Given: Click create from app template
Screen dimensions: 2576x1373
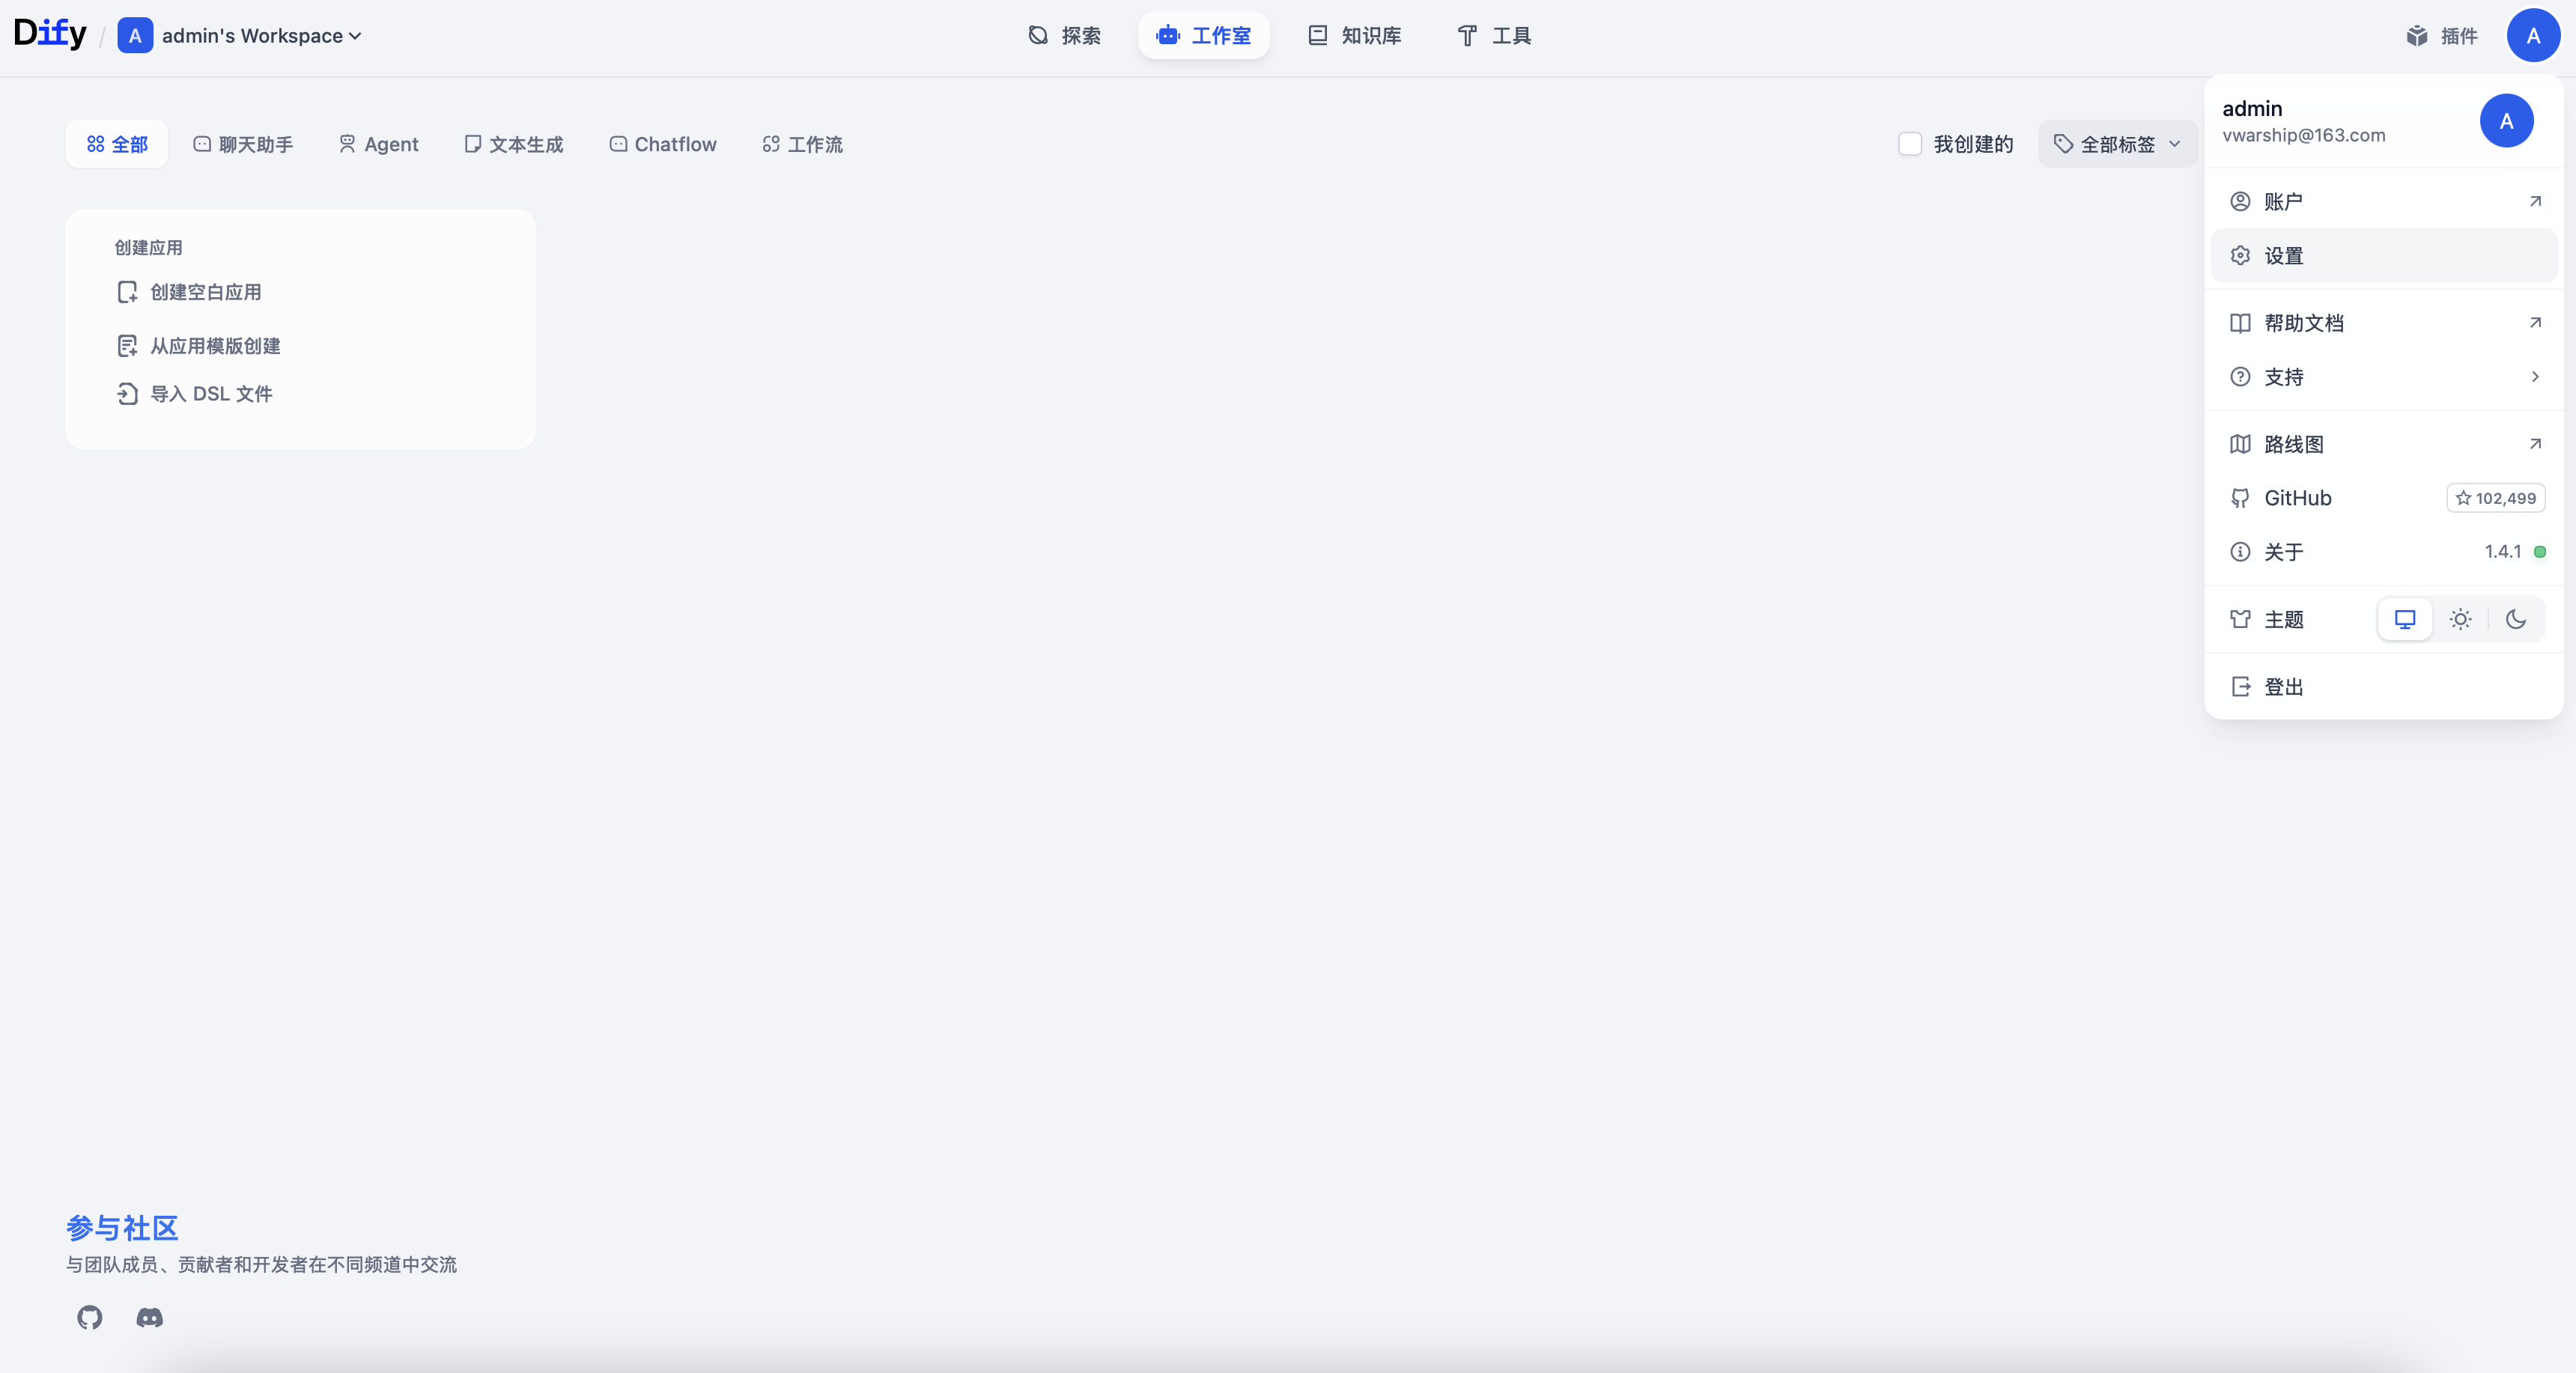Looking at the screenshot, I should coord(214,346).
